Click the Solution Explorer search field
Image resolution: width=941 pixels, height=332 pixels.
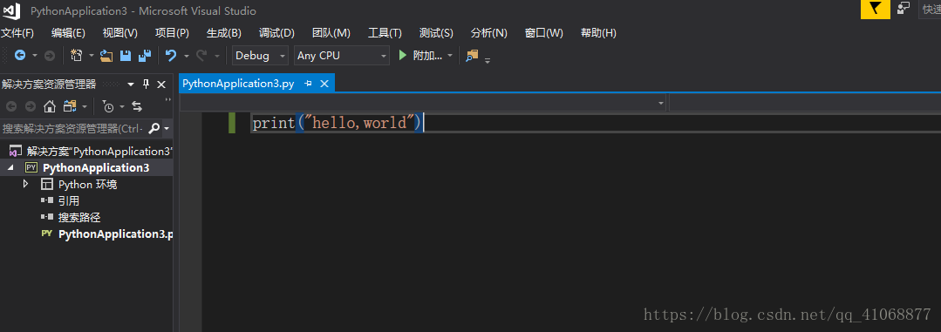click(x=73, y=128)
